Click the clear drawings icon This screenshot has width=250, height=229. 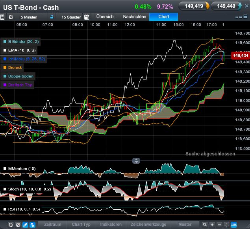(18, 225)
